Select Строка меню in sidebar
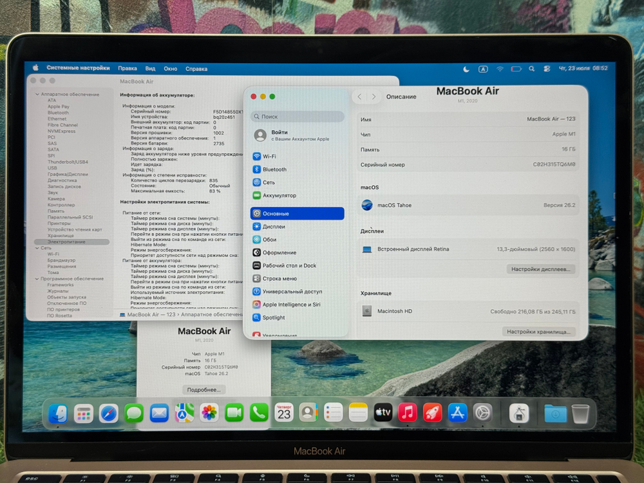The image size is (644, 483). tap(298, 278)
